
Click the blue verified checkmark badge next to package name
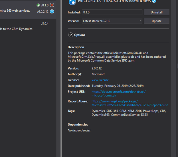click(x=154, y=1)
